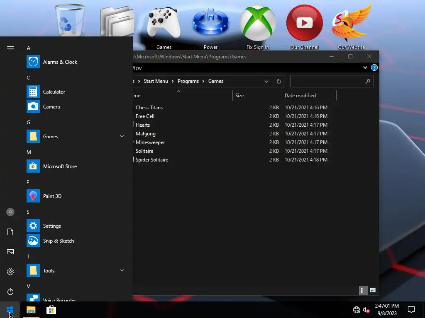Select the Chess Titans shortcut
This screenshot has height=318, width=425.
pyautogui.click(x=149, y=107)
